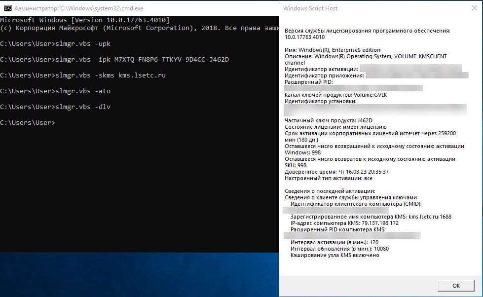Click the 'slmgr.vbs -ato' command line

tap(55, 91)
